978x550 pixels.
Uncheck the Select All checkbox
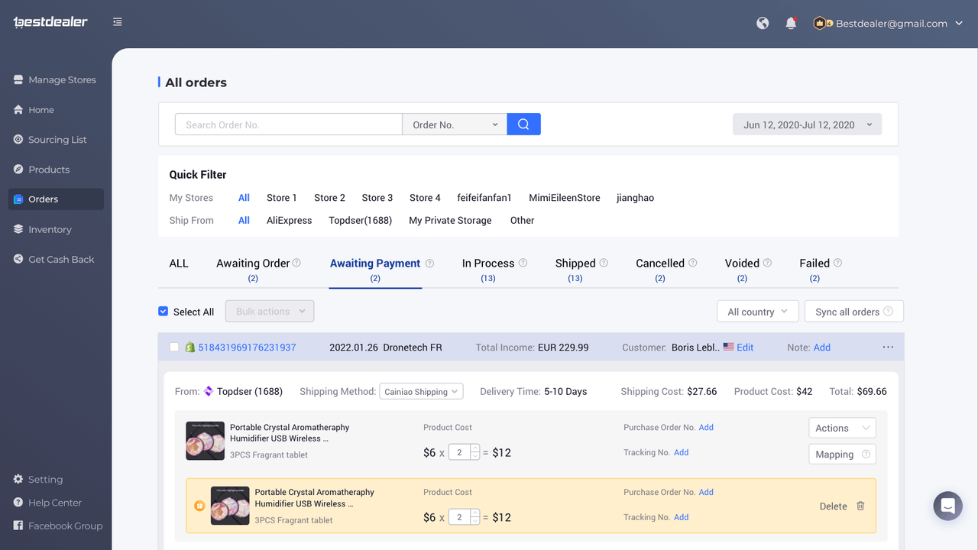click(163, 312)
